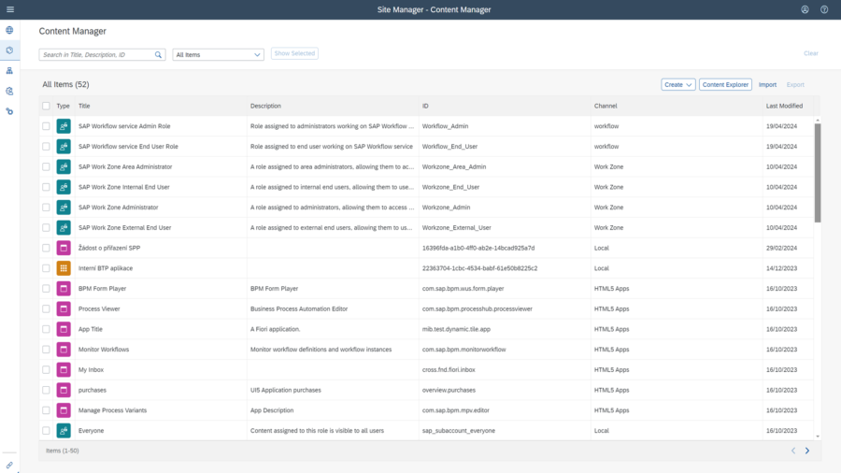841x473 pixels.
Task: Check the My Inbox row checkbox
Action: coord(46,370)
